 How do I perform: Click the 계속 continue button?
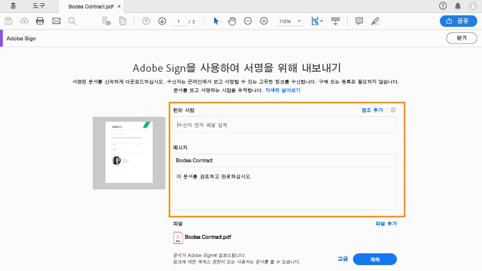click(x=375, y=259)
